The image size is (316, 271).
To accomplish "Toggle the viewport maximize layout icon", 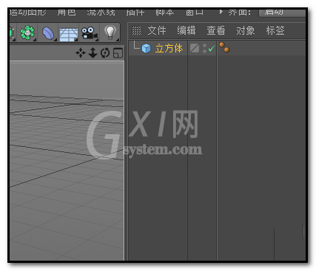I will [x=118, y=53].
